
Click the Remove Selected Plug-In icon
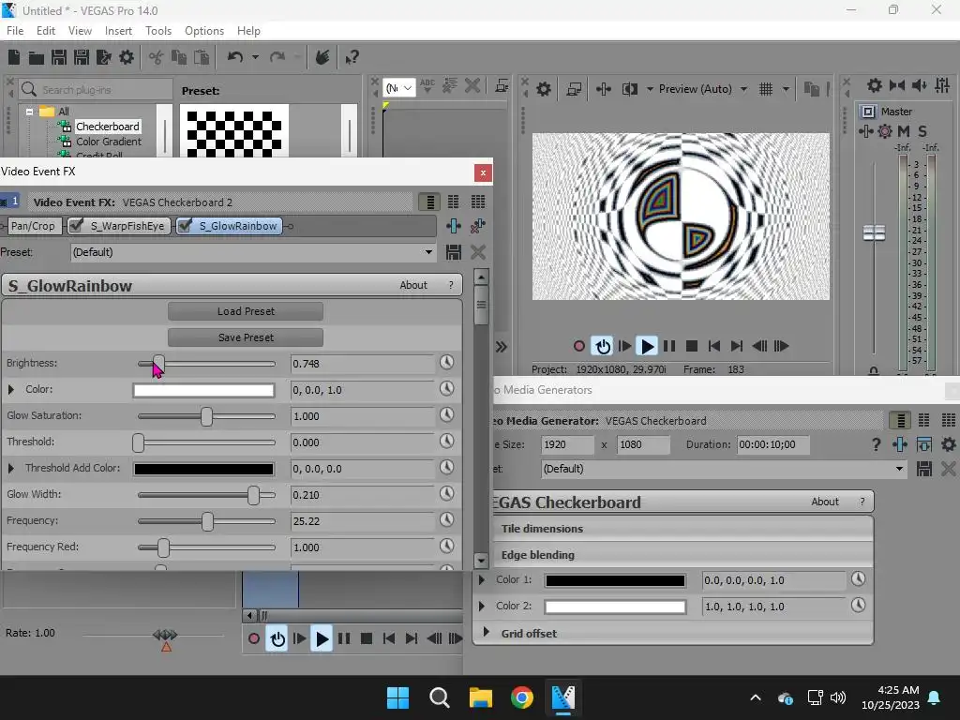(478, 226)
